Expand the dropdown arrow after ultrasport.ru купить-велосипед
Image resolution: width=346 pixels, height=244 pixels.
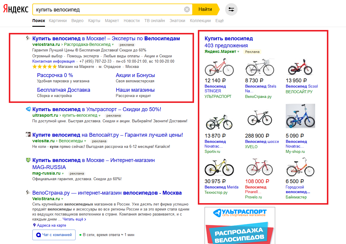(100, 116)
